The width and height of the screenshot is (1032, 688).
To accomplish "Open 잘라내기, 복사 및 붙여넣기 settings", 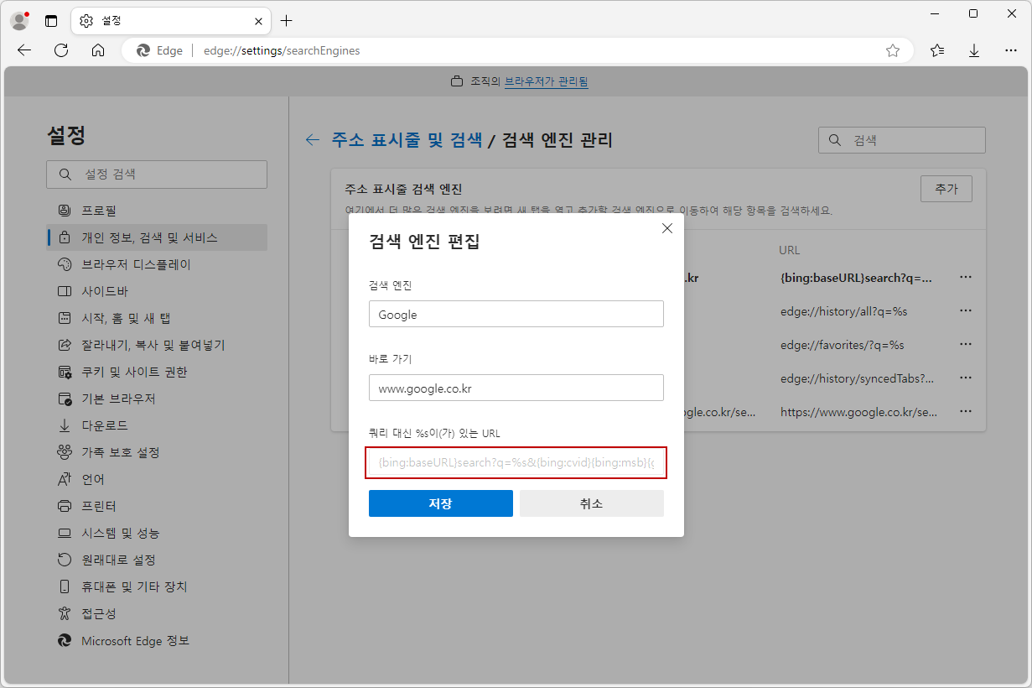I will pos(157,345).
